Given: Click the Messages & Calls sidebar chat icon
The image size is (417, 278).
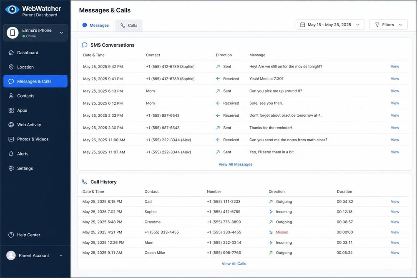Looking at the screenshot, I should [11, 81].
